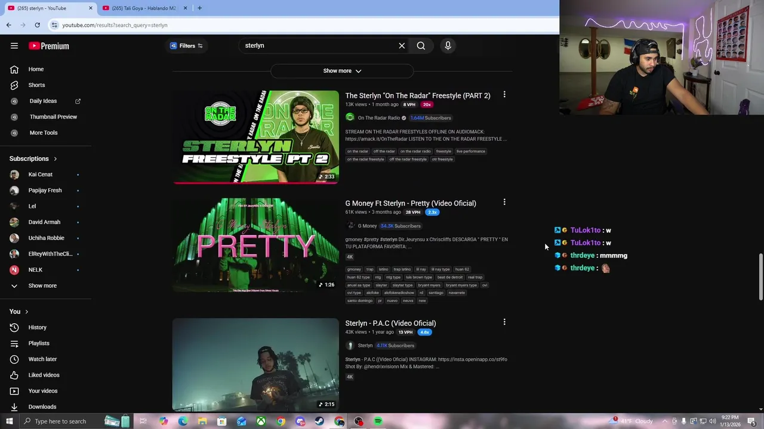Open Microsoft Edge from the taskbar

point(183,421)
